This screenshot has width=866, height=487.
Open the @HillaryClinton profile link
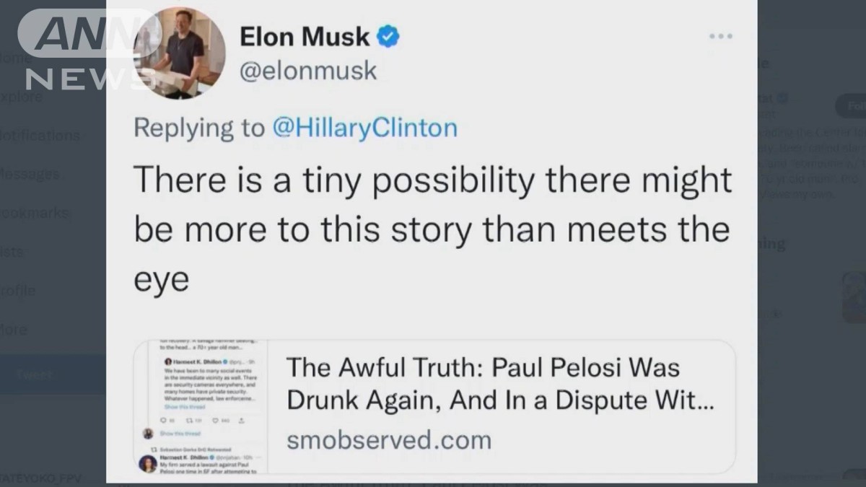coord(364,128)
